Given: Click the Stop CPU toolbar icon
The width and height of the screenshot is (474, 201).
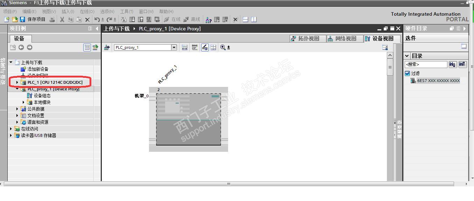Looking at the screenshot, I should click(225, 20).
